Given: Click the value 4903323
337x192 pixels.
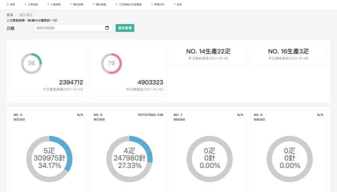Looking at the screenshot, I should point(150,82).
